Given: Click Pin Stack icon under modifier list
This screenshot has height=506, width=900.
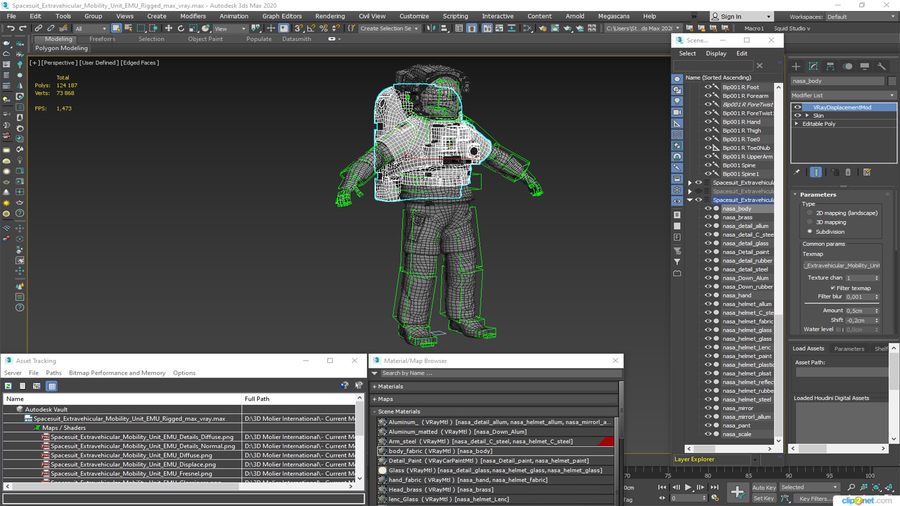Looking at the screenshot, I should coord(796,172).
